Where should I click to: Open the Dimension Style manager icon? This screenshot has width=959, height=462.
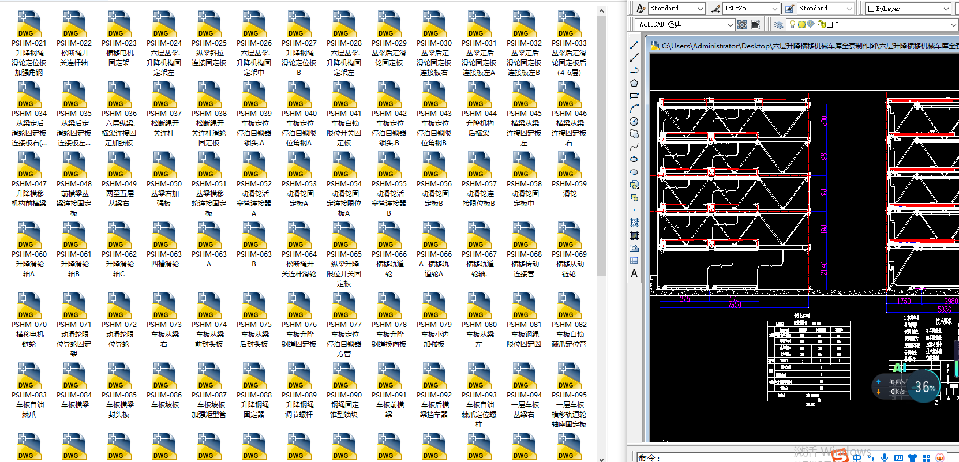(x=715, y=8)
